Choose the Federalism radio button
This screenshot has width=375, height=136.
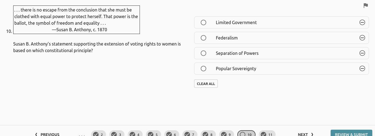pos(203,38)
